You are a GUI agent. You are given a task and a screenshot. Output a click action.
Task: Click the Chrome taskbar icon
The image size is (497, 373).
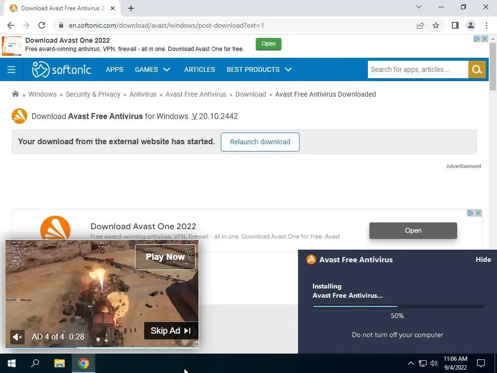click(x=83, y=363)
